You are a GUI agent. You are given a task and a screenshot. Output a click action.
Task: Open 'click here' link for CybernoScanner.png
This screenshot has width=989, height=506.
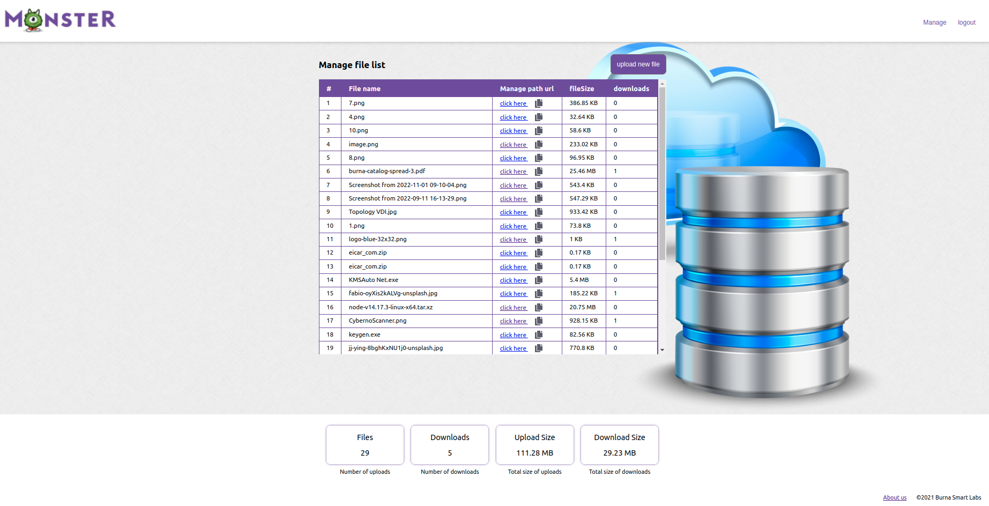point(514,321)
